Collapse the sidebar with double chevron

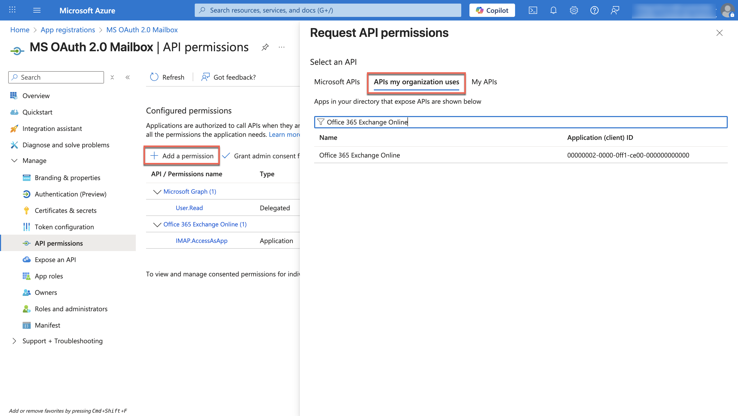pos(128,77)
